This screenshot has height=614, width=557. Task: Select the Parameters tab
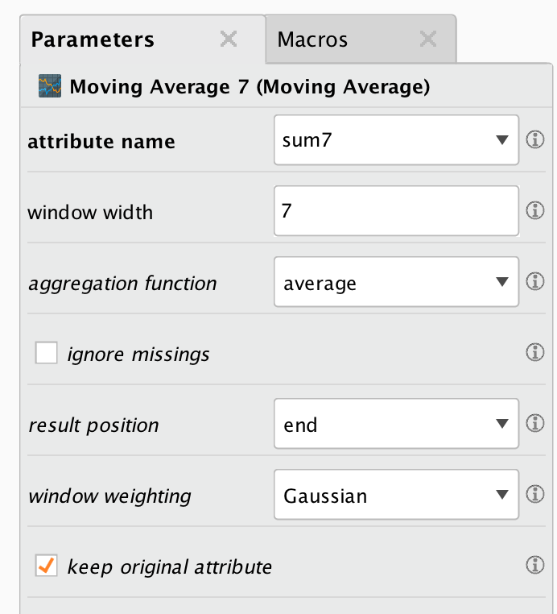point(93,39)
